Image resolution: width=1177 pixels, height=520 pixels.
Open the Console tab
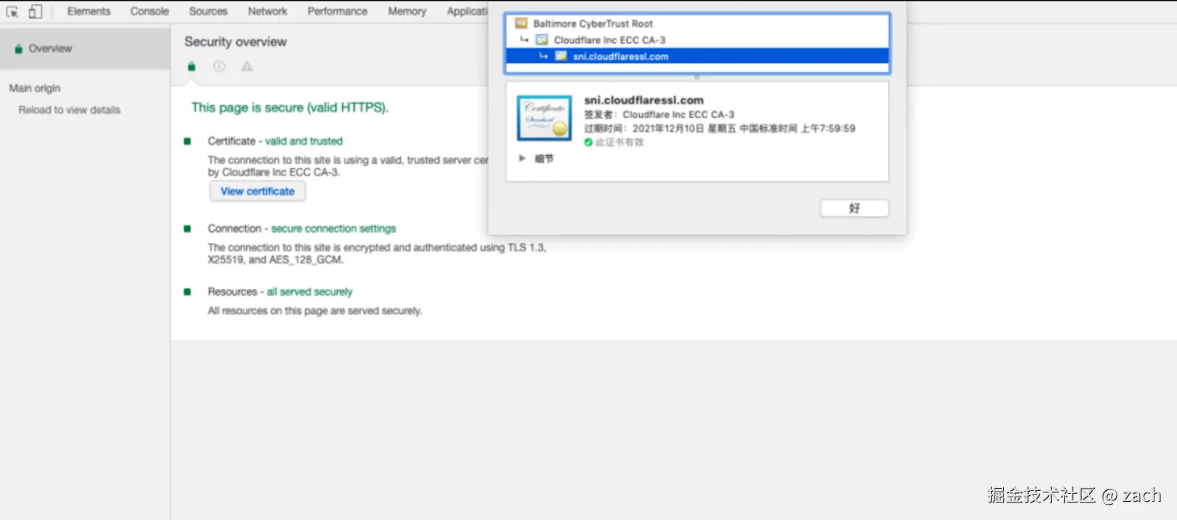tap(150, 12)
